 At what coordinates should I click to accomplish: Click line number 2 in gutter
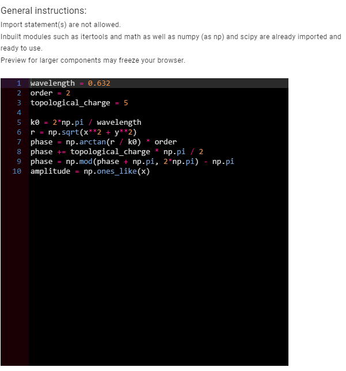click(x=19, y=93)
